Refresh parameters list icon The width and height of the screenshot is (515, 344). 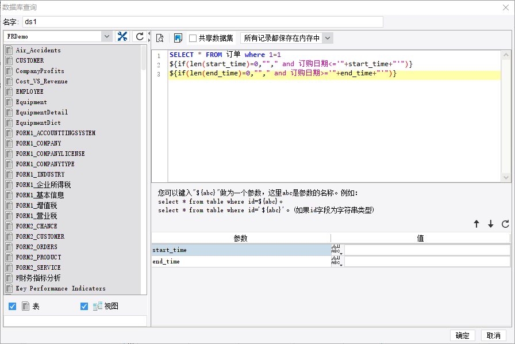coord(505,224)
